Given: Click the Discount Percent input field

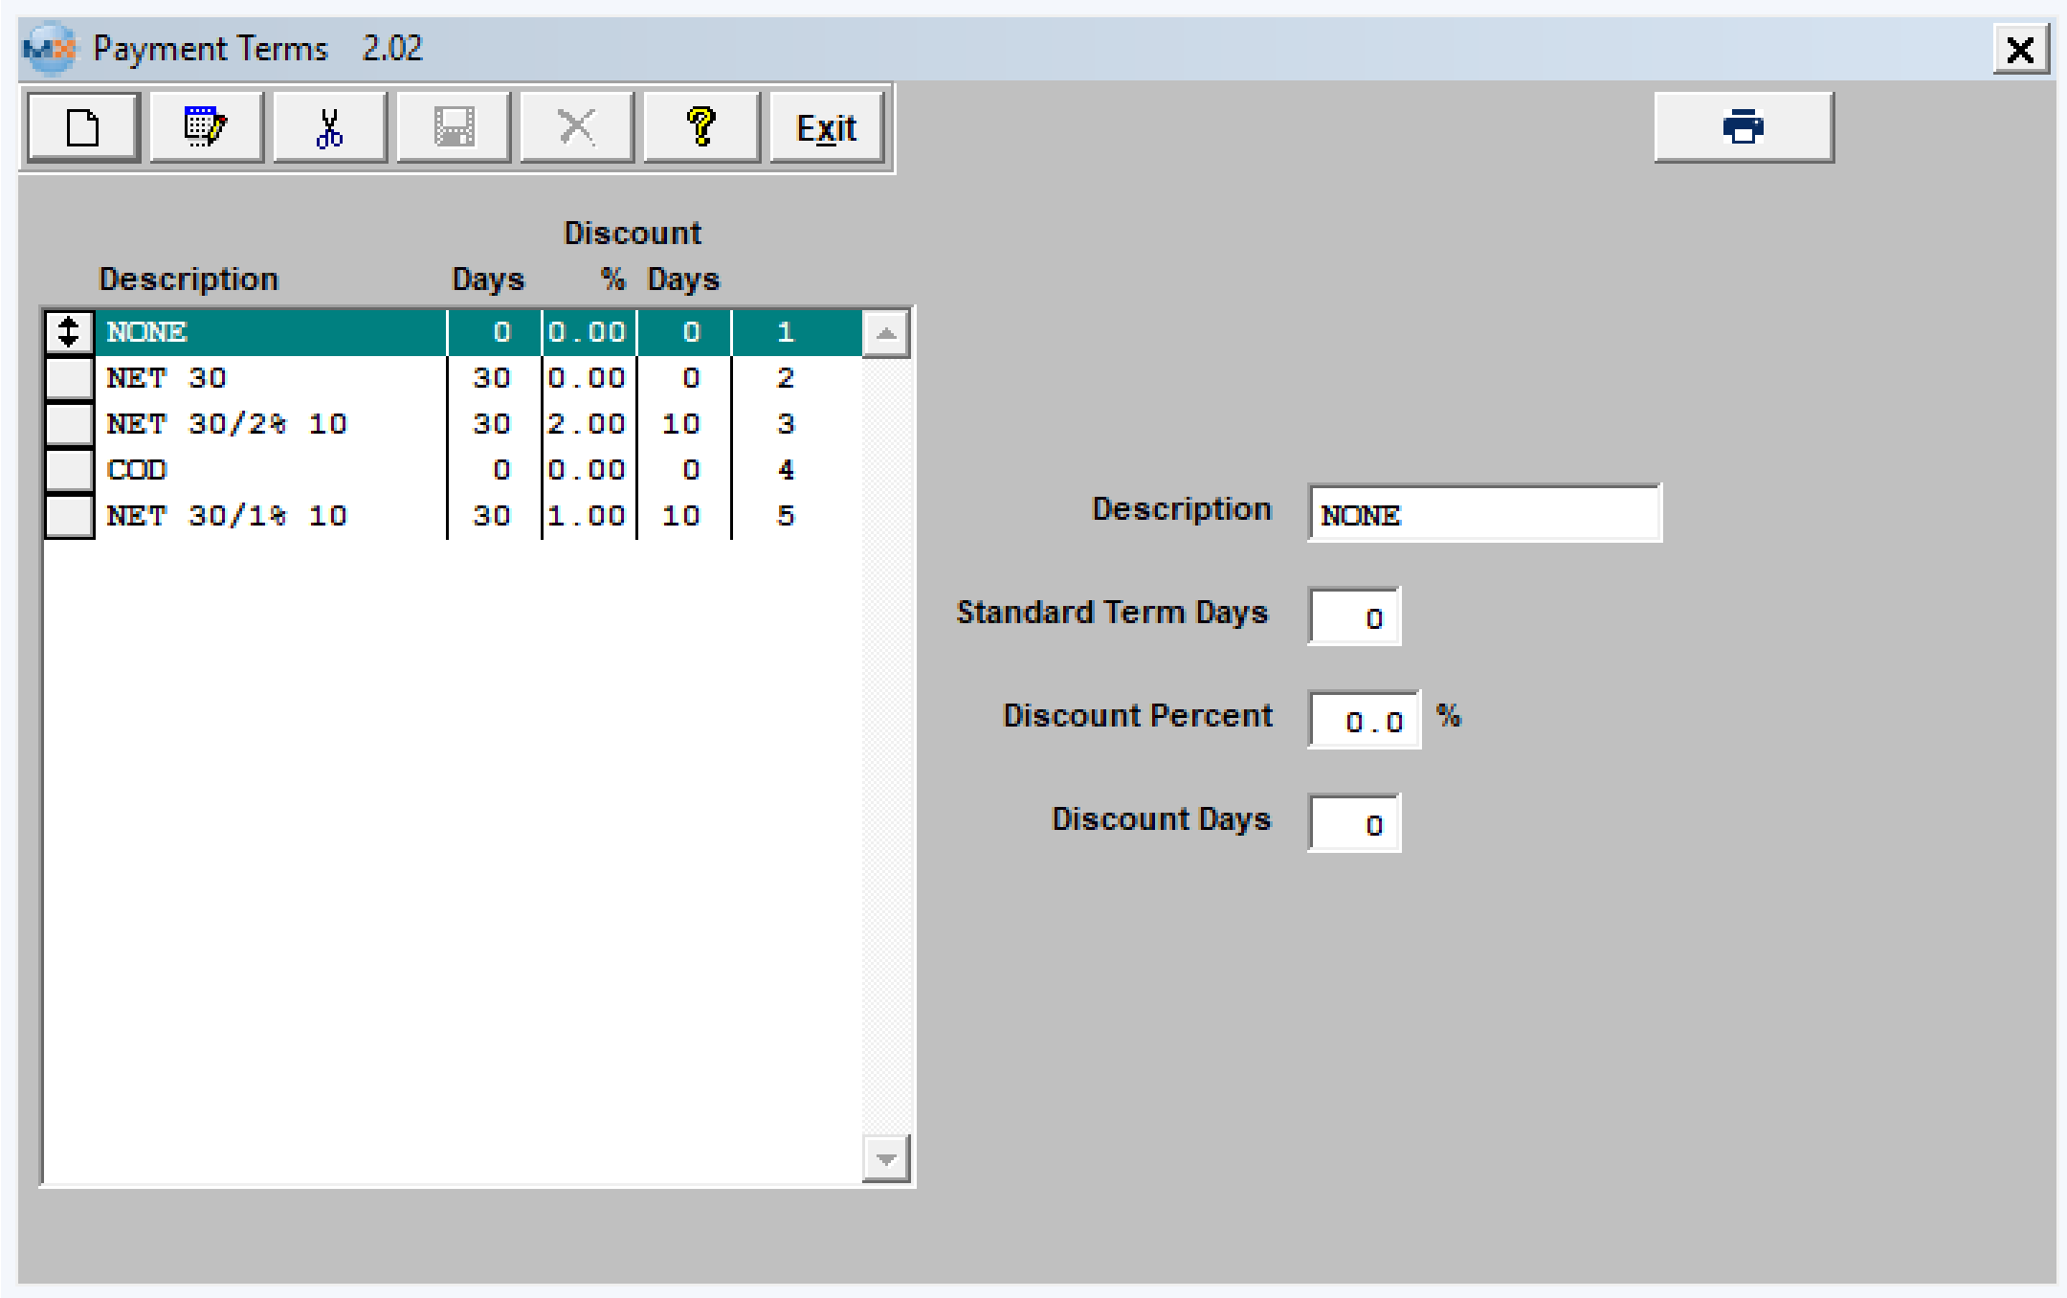Looking at the screenshot, I should [x=1364, y=720].
